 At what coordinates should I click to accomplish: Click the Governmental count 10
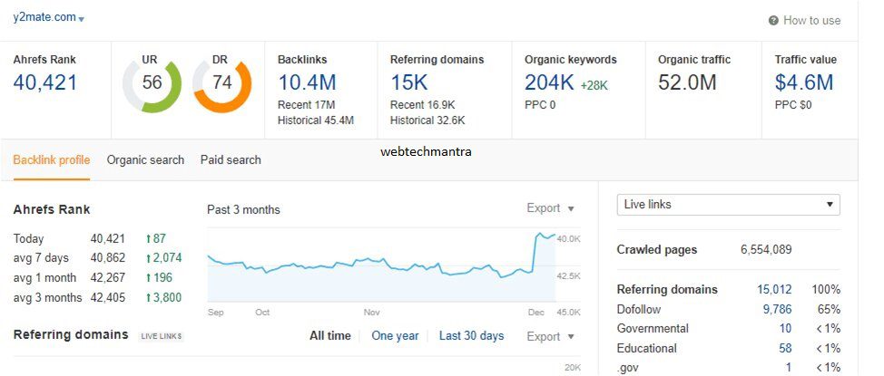785,329
